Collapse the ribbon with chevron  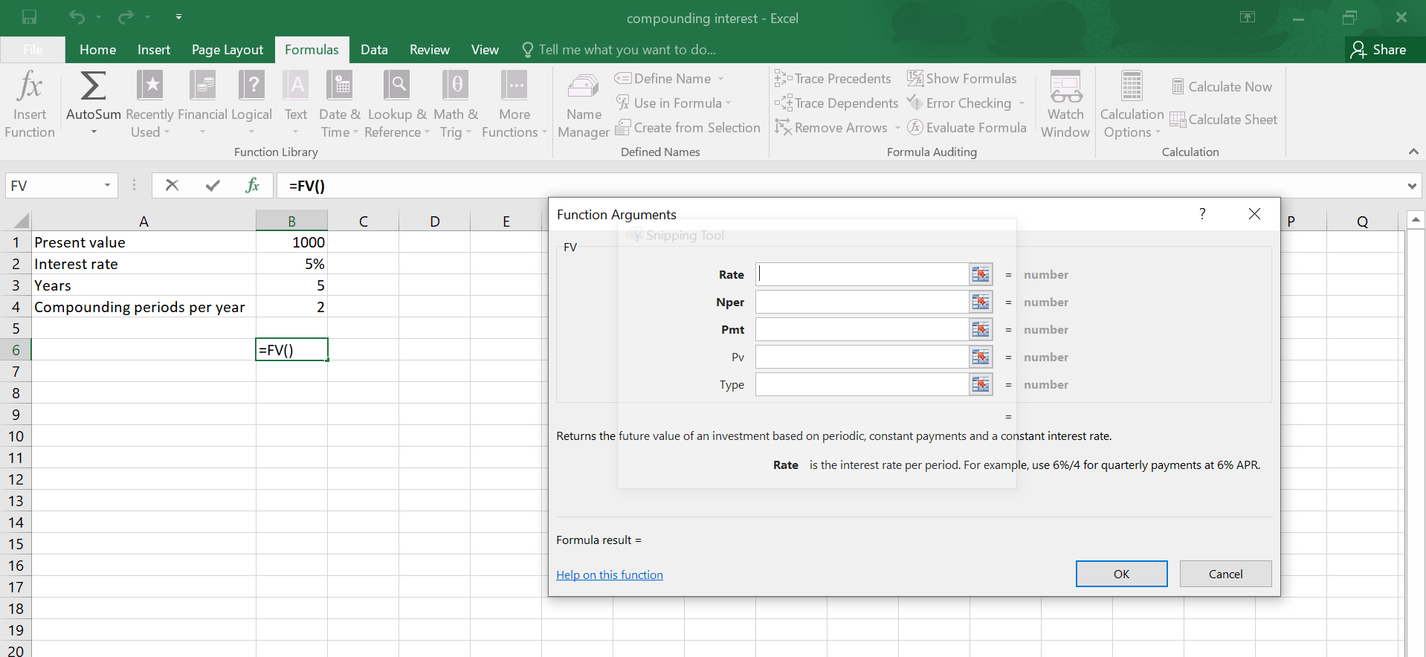pos(1413,152)
